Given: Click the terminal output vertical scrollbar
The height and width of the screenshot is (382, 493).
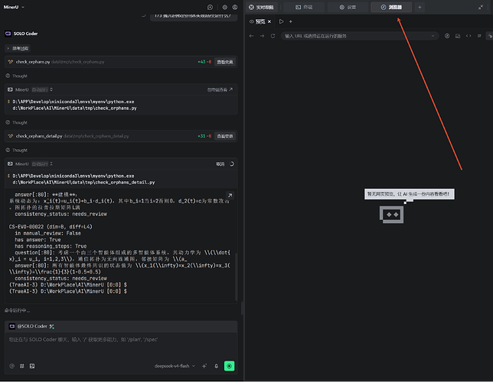Looking at the screenshot, I should 236,277.
